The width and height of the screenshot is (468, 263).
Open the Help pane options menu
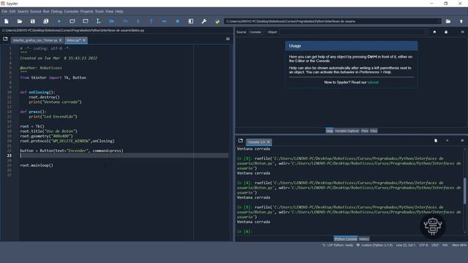pos(462,32)
